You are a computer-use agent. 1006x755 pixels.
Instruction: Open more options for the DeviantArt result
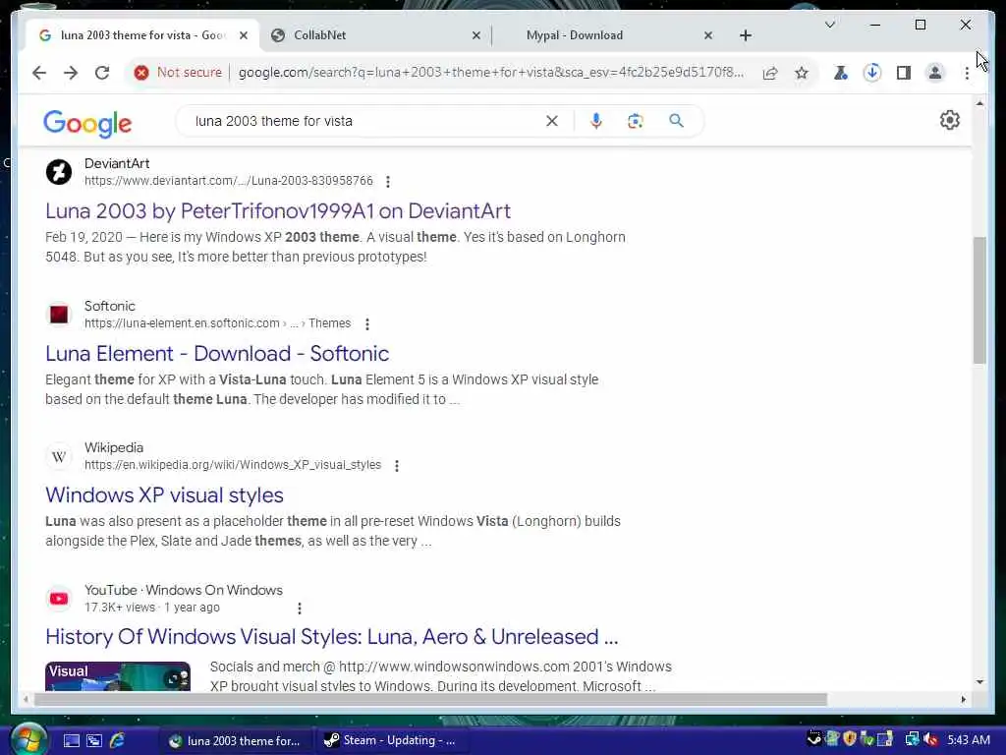click(387, 182)
